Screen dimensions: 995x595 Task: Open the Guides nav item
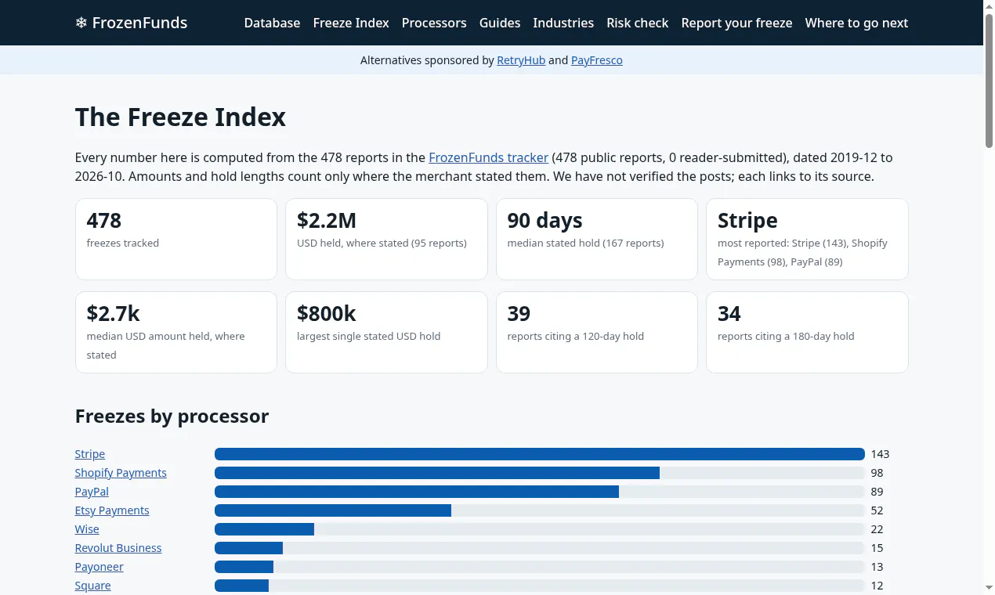click(x=500, y=23)
